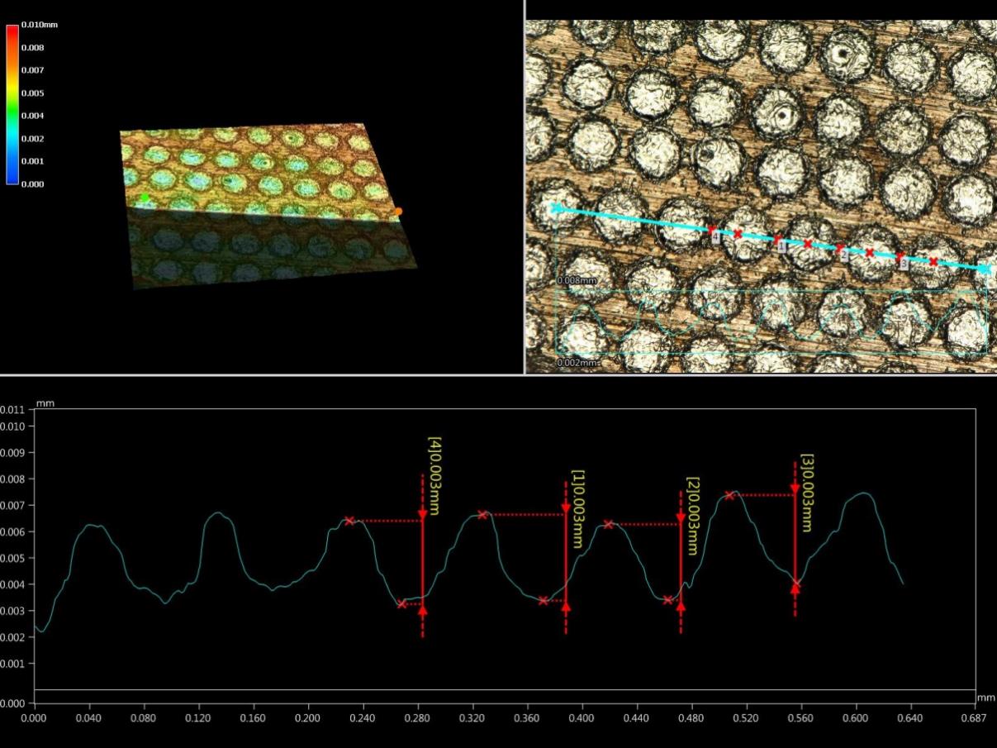Click marker label 4 on the profile line
The width and height of the screenshot is (997, 748).
(x=715, y=236)
